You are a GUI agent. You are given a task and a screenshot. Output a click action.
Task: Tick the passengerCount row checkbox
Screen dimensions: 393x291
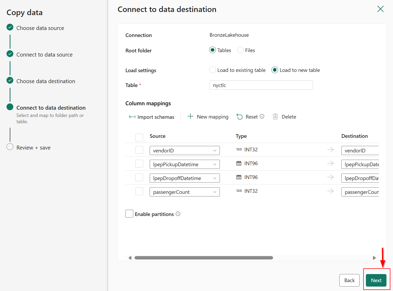click(x=139, y=191)
